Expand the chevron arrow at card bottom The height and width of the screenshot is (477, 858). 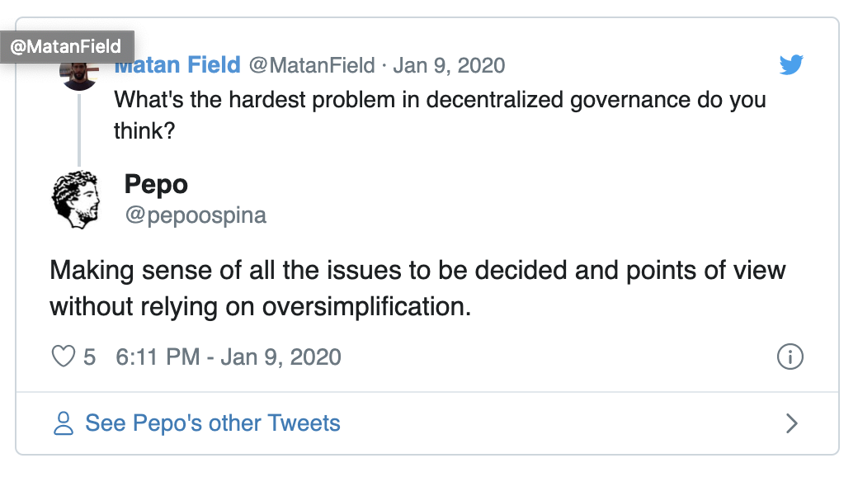791,423
